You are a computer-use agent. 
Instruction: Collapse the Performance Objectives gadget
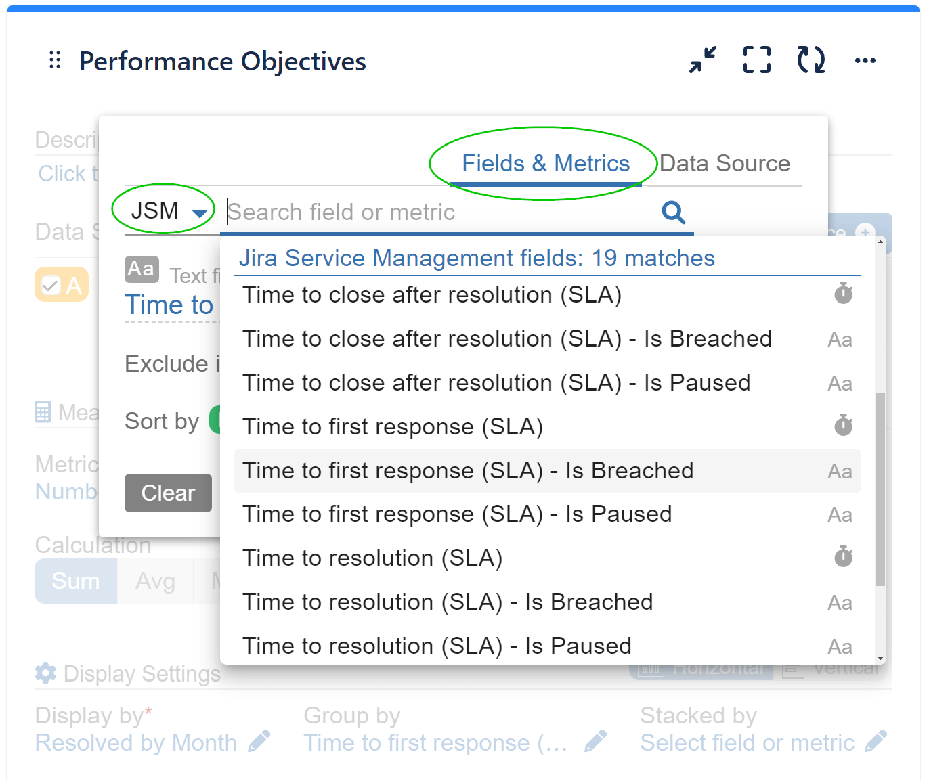coord(702,60)
